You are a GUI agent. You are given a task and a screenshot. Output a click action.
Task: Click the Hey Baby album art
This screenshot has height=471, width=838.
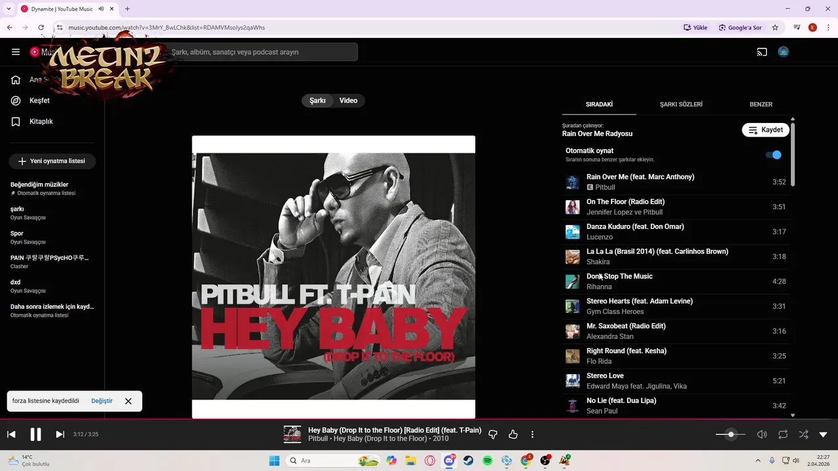point(333,277)
